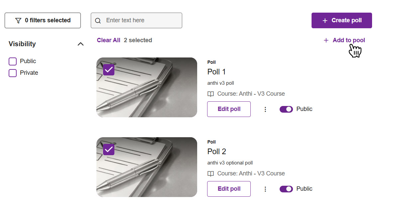Click the Clear All link
Image resolution: width=397 pixels, height=206 pixels.
tap(108, 40)
